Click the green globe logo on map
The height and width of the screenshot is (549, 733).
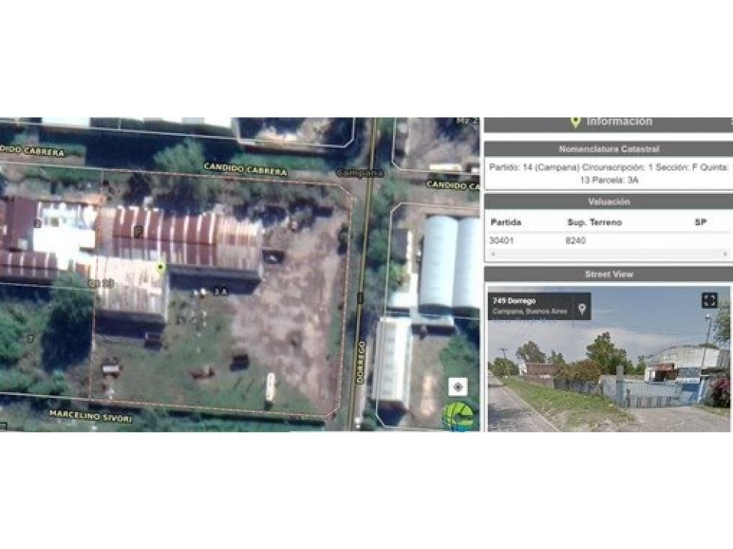pos(458,416)
